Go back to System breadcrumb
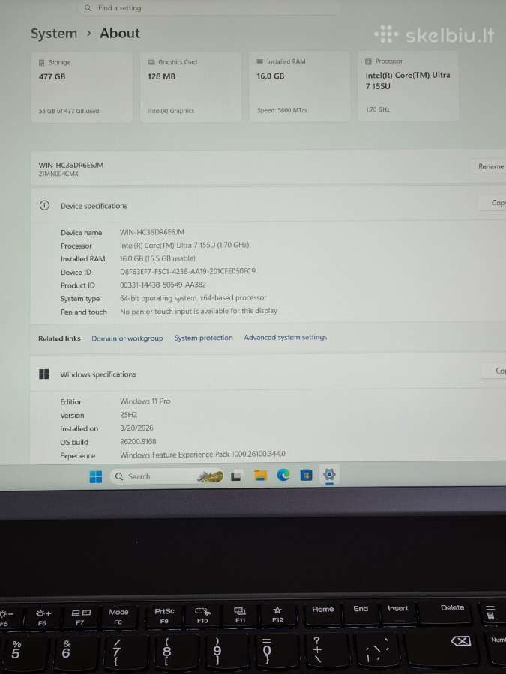The height and width of the screenshot is (674, 506). [54, 34]
